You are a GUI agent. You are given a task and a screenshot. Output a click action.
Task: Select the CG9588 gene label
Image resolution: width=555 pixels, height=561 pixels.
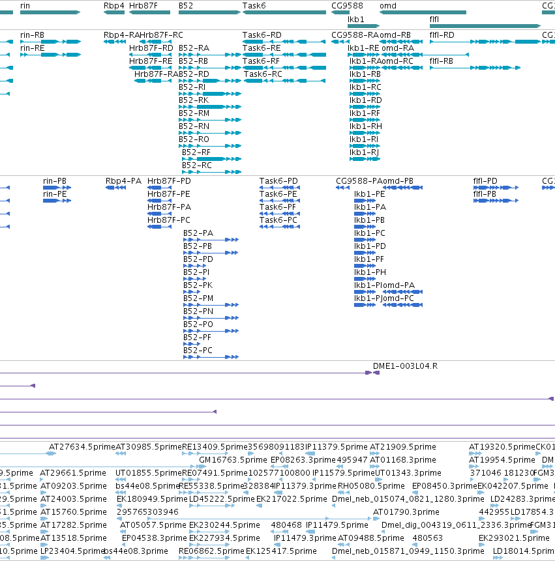347,6
